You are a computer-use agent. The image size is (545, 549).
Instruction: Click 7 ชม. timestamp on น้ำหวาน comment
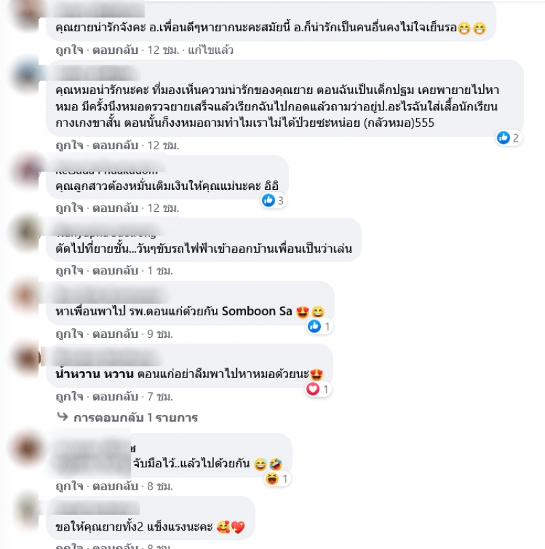[x=160, y=396]
